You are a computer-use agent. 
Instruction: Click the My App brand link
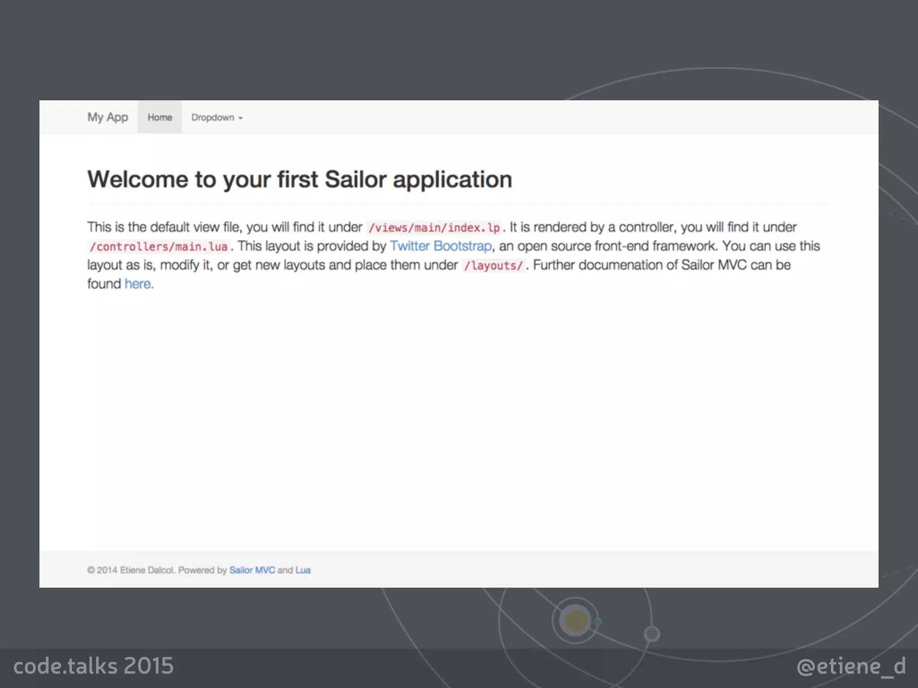point(108,117)
